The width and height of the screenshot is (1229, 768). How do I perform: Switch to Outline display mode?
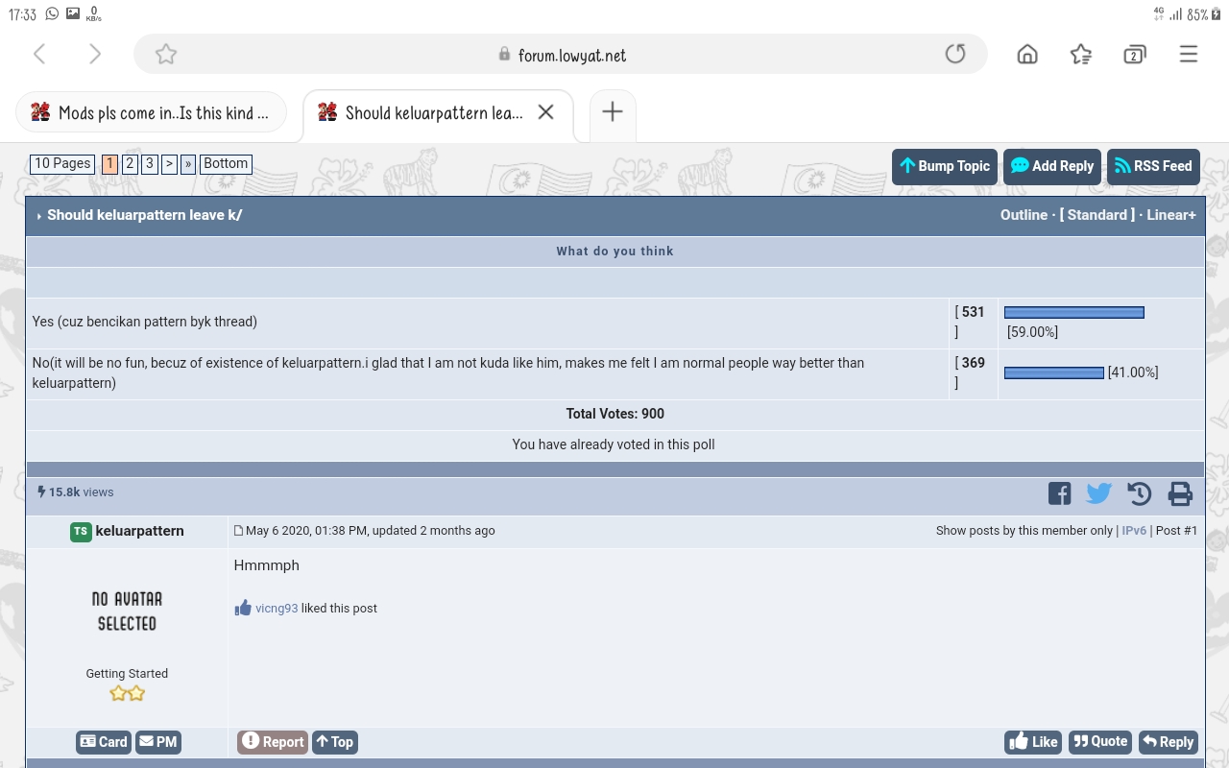[x=1023, y=215]
